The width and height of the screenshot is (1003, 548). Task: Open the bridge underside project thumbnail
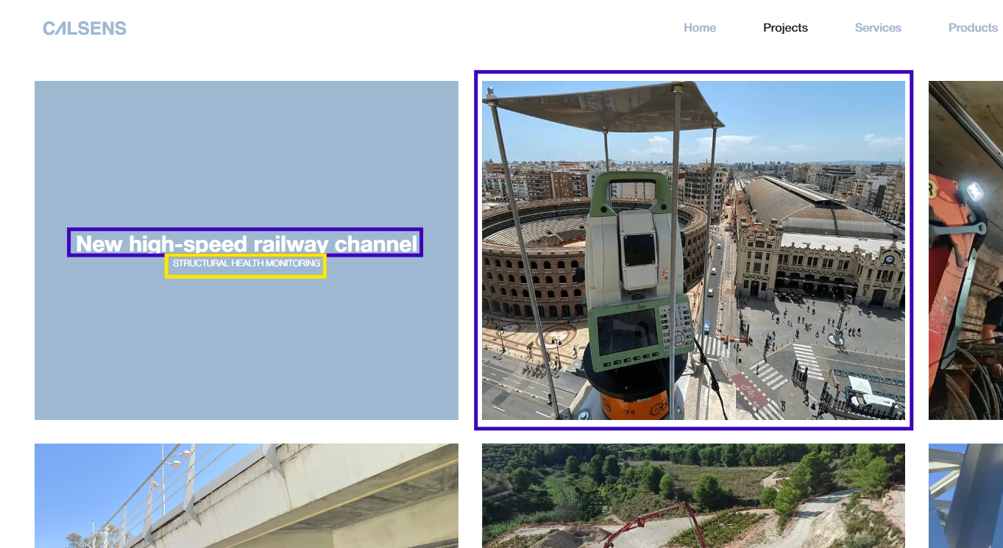click(x=246, y=495)
